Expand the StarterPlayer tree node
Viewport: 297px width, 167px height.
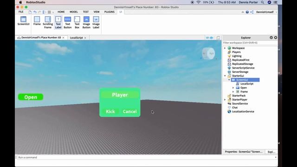click(x=225, y=100)
